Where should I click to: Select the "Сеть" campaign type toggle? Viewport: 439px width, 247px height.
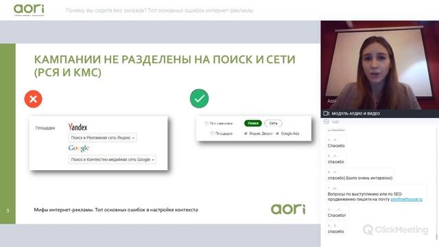point(273,123)
